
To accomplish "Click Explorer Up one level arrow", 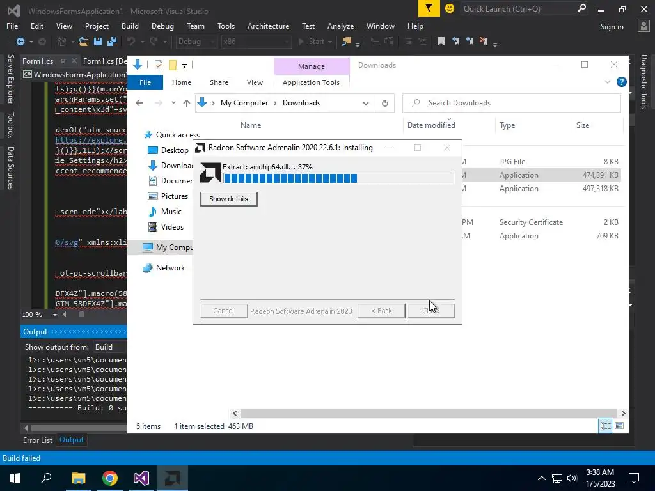I will click(186, 103).
